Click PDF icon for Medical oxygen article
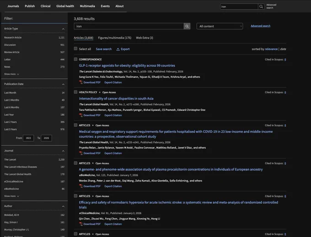The height and width of the screenshot is (237, 311). click(x=81, y=153)
